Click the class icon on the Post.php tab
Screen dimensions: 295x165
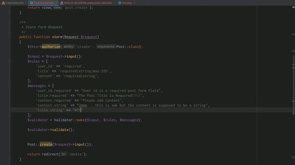[119, 3]
